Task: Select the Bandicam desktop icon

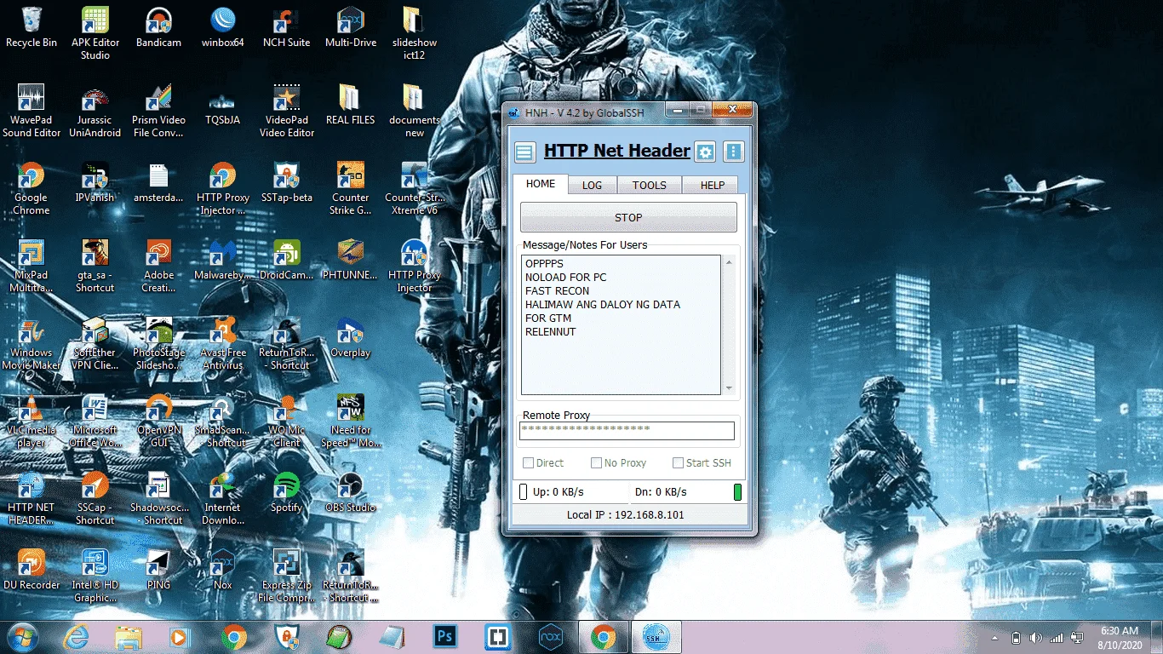Action: click(x=158, y=28)
